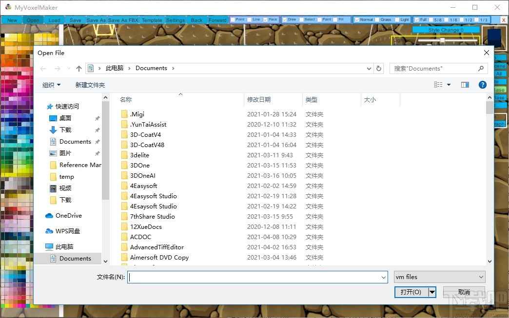This screenshot has width=509, height=318.
Task: Open the 组织 dropdown menu
Action: pyautogui.click(x=51, y=84)
